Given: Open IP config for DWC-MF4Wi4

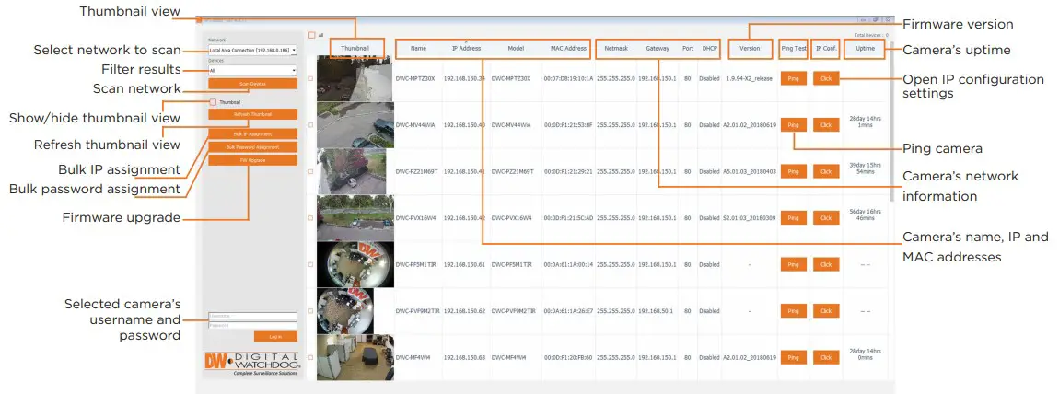Looking at the screenshot, I should click(x=826, y=357).
